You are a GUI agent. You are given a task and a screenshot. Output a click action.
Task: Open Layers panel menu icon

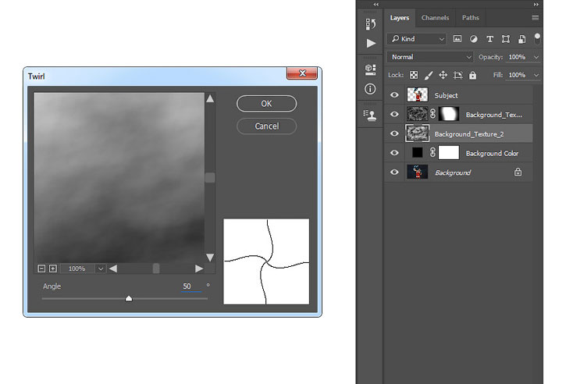pos(536,18)
